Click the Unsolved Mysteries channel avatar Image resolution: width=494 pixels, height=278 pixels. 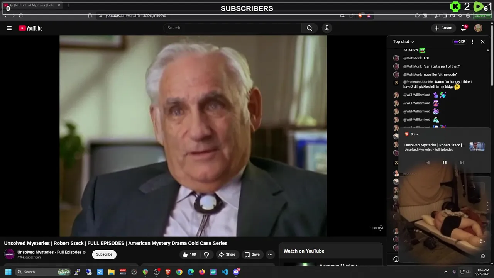(x=9, y=254)
